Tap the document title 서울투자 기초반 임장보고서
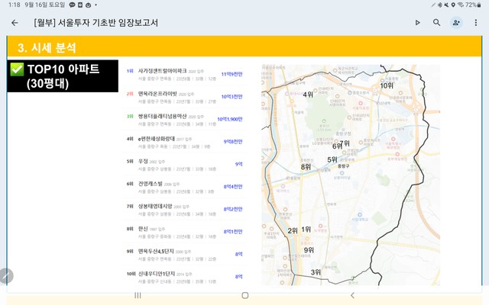This screenshot has height=305, width=489. click(96, 23)
